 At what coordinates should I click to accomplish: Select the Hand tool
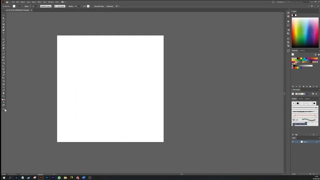coord(3,93)
